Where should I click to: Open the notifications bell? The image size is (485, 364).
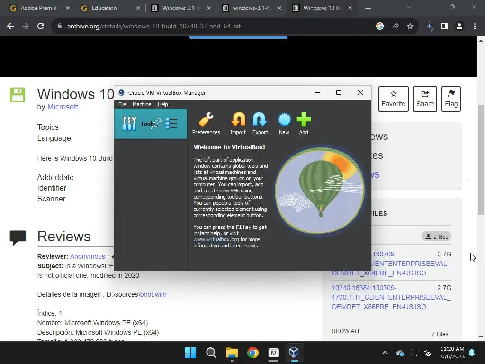coord(472,353)
